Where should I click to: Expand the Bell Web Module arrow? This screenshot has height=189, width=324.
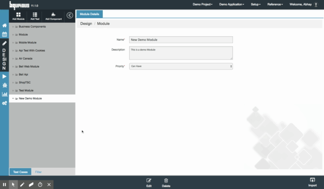(x=13, y=67)
